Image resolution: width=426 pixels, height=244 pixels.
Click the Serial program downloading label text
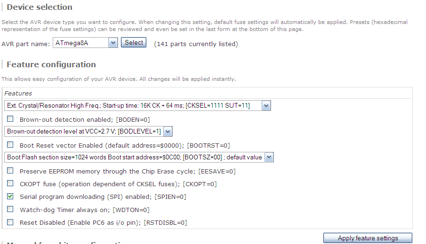pos(103,197)
